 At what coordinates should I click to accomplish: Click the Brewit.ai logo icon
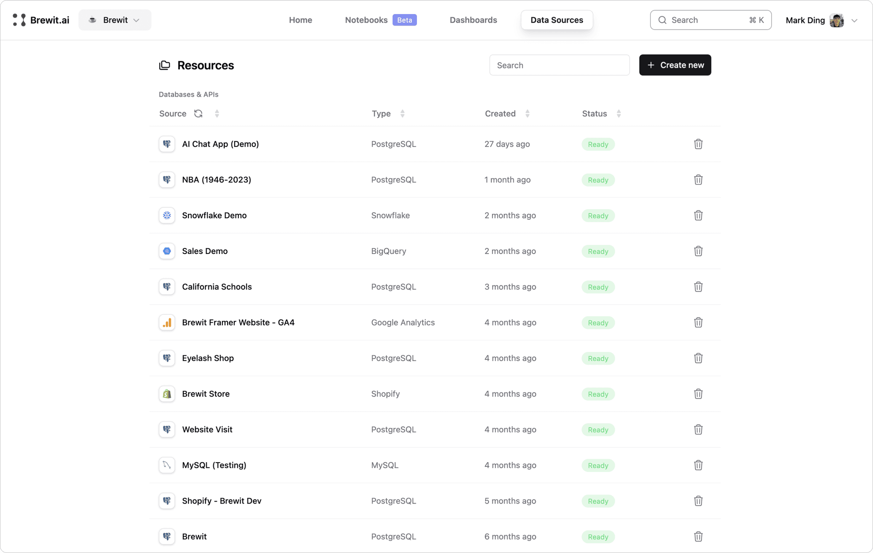coord(18,20)
